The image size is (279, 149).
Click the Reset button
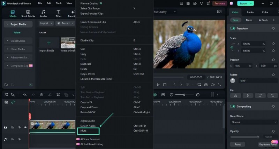tap(237, 144)
